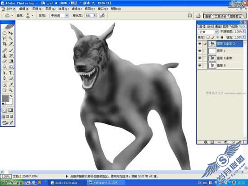Hide the 图层 1 layer eye
Viewport: 248px width, 186px height.
(200, 51)
